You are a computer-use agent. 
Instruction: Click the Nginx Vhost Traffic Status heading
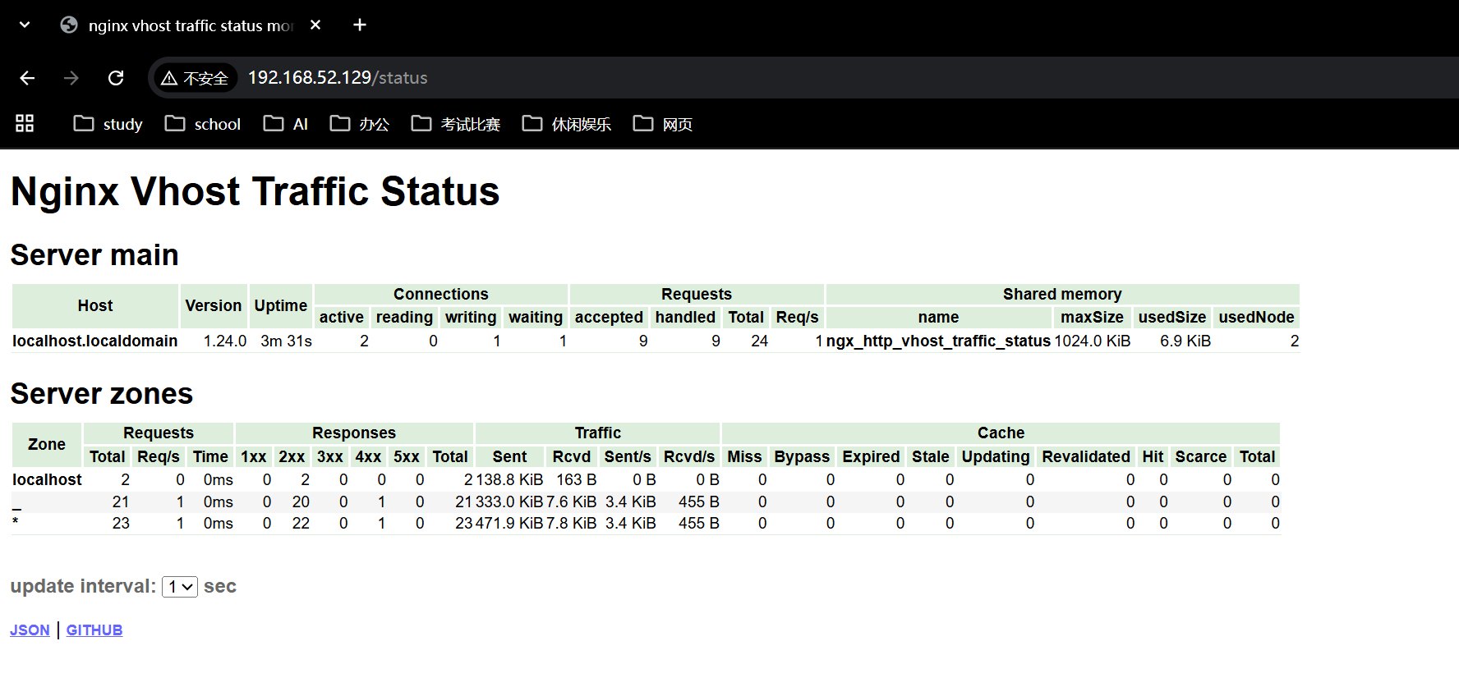[x=255, y=191]
